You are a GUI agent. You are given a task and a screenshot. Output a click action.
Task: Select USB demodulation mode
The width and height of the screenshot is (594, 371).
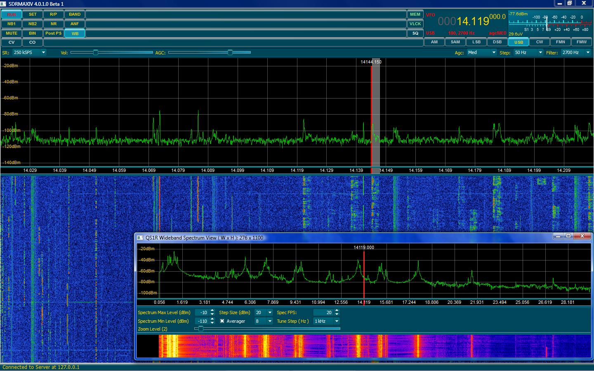click(x=519, y=42)
